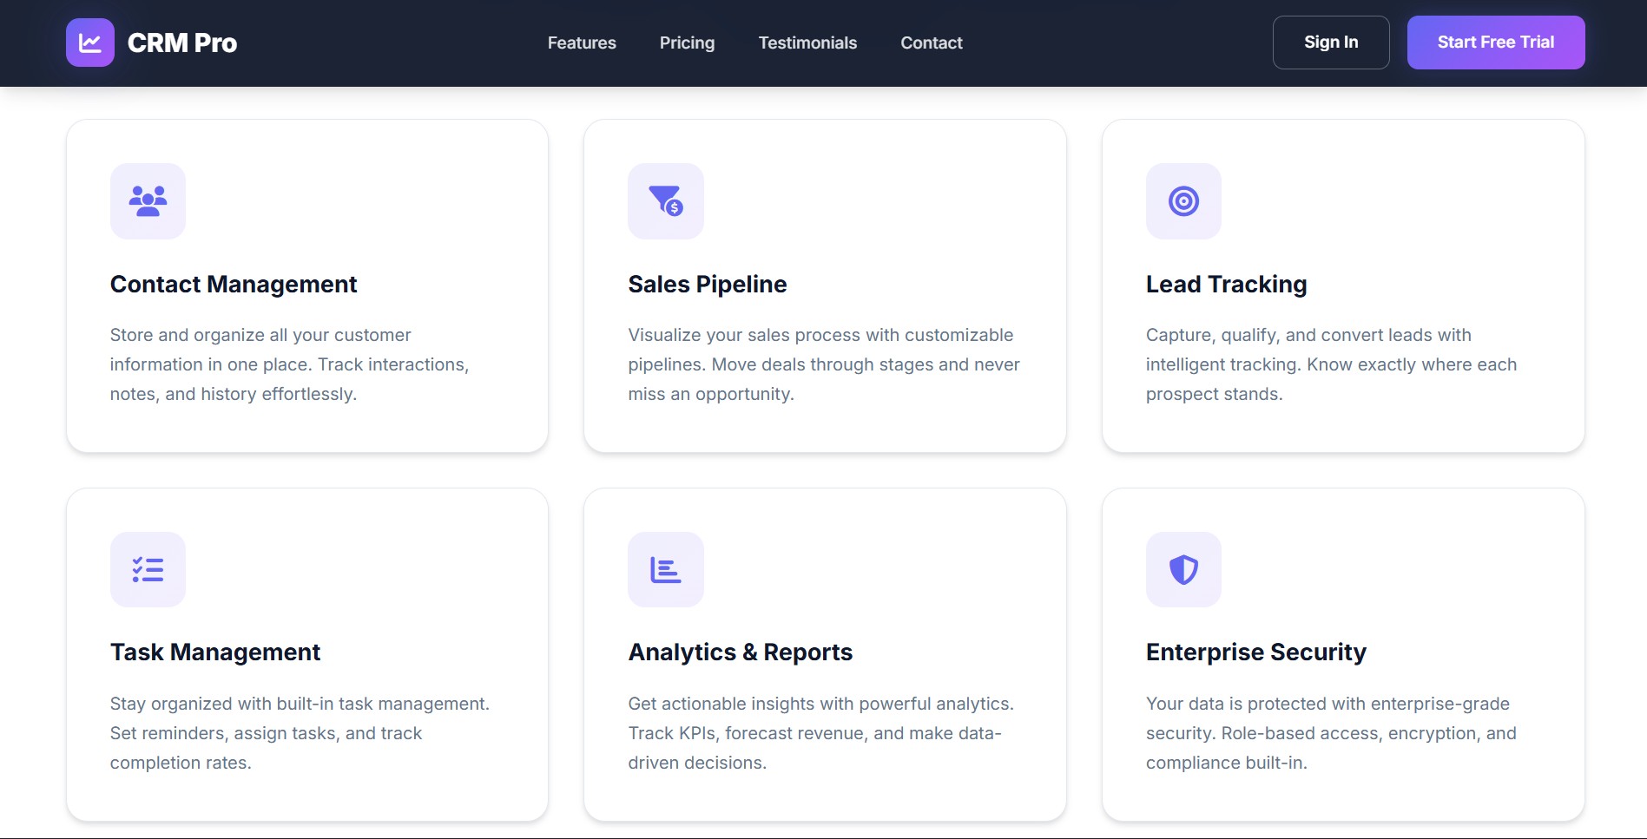Select the Analytics & Reports heading
The width and height of the screenshot is (1647, 839).
(x=740, y=652)
